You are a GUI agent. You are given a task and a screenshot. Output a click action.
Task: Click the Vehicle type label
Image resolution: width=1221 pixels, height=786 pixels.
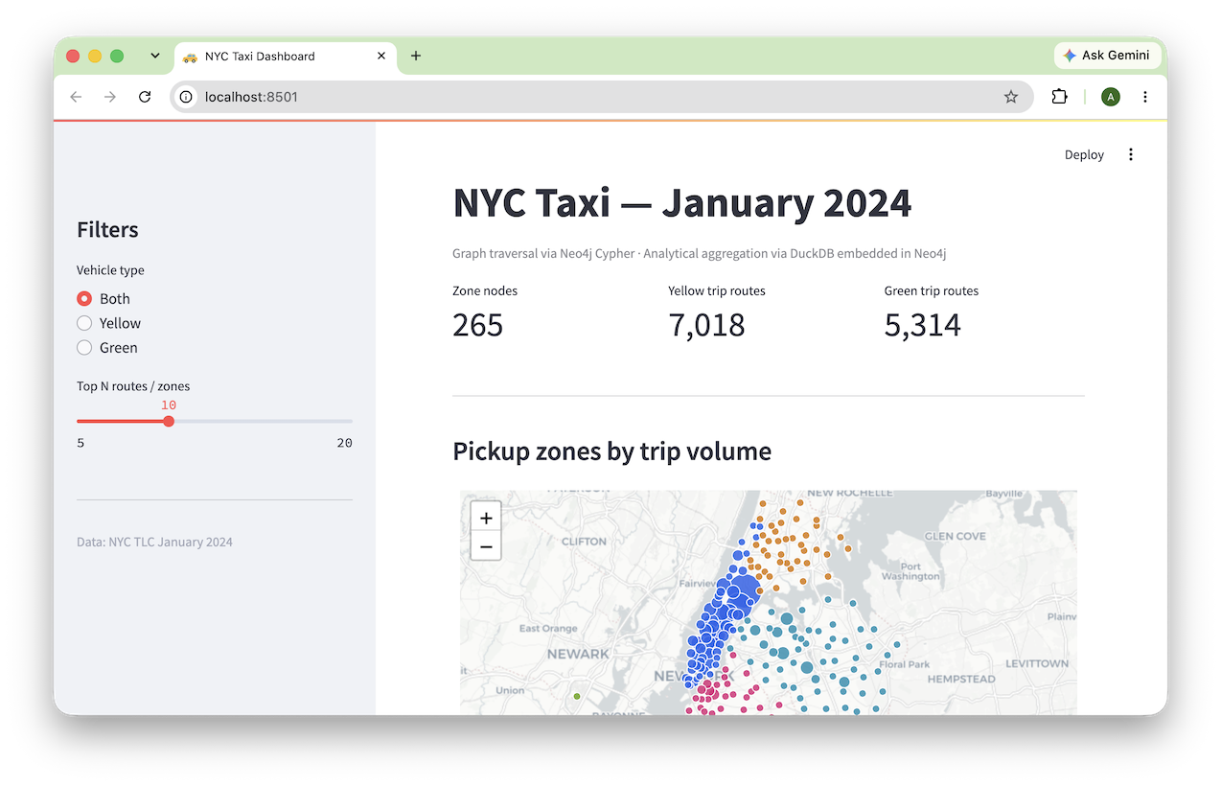110,270
